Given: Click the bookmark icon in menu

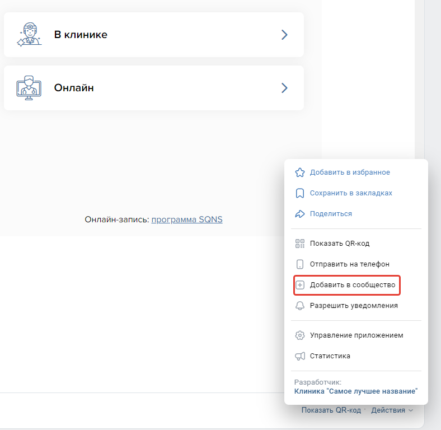Looking at the screenshot, I should click(300, 193).
